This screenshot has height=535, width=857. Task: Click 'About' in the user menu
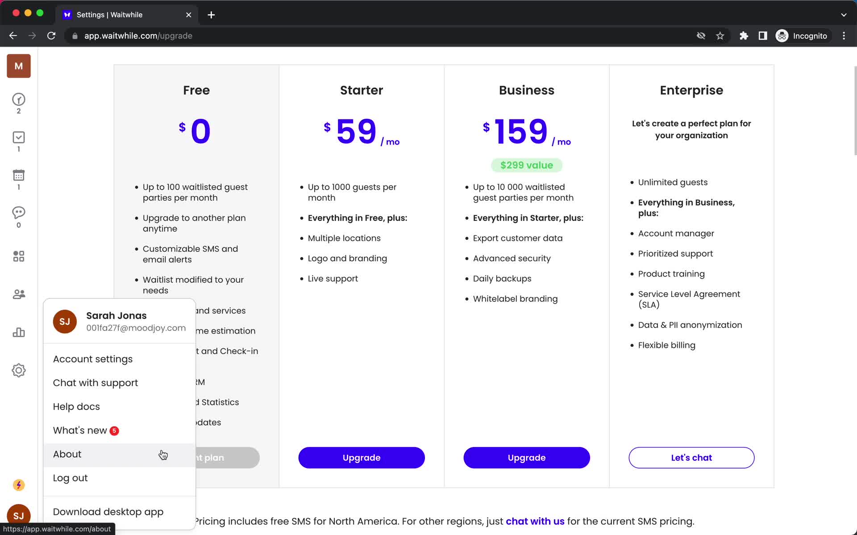[x=67, y=454]
